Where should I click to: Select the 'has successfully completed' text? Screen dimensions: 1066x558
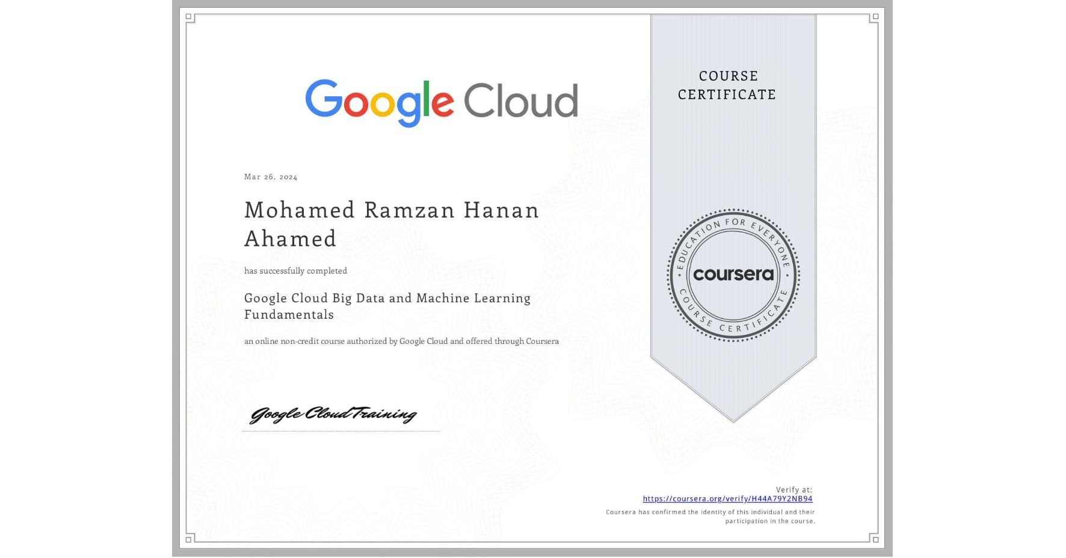(x=295, y=271)
